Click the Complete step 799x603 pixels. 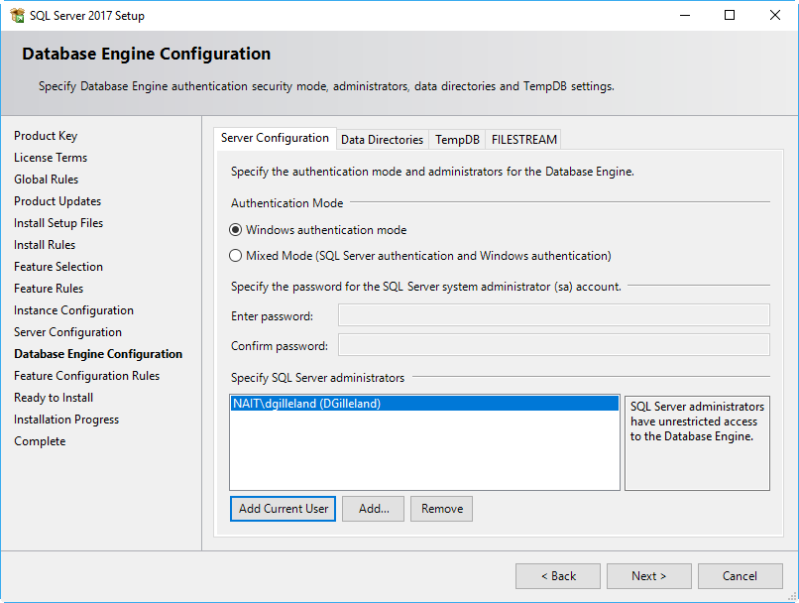click(x=40, y=441)
